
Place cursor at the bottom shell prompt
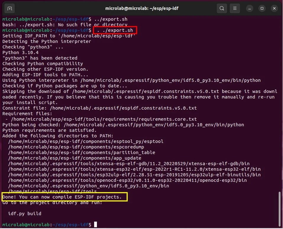[95, 224]
